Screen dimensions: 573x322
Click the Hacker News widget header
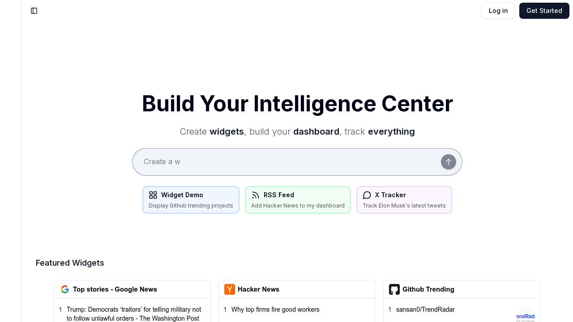tap(259, 289)
